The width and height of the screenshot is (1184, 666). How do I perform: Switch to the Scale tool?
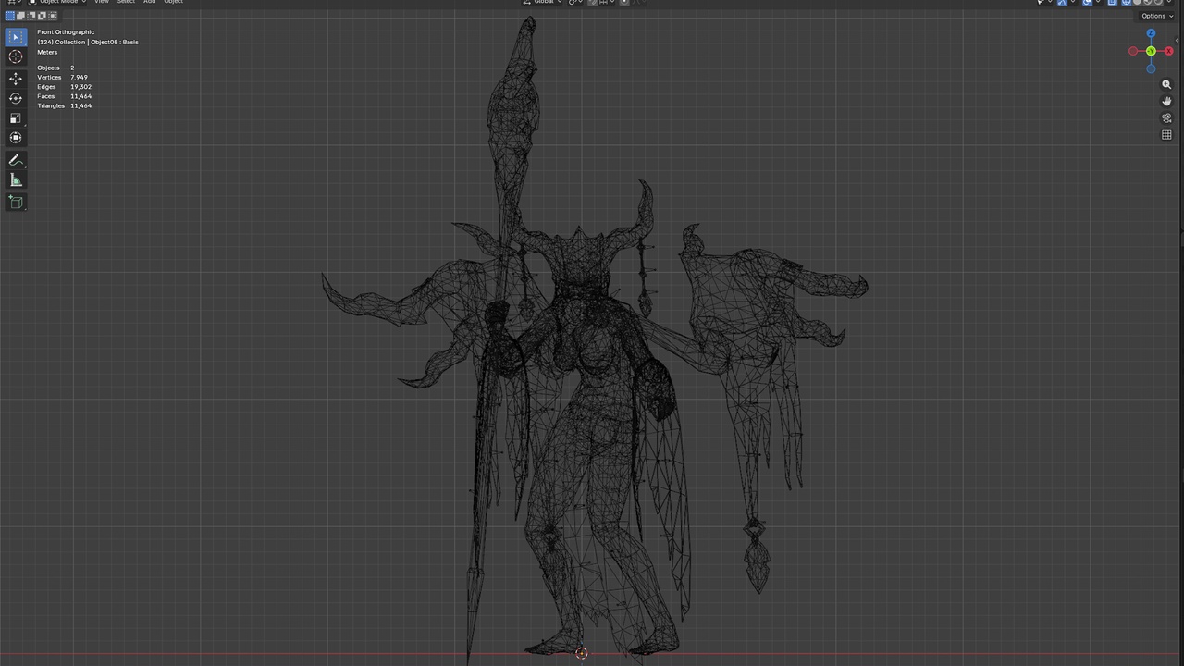coord(16,118)
